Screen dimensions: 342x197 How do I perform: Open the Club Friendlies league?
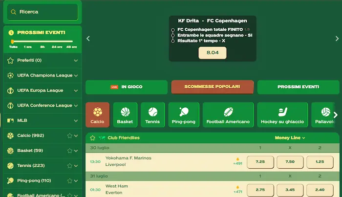pyautogui.click(x=124, y=138)
